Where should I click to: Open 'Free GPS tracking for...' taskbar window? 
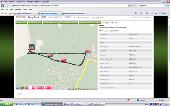(95, 104)
